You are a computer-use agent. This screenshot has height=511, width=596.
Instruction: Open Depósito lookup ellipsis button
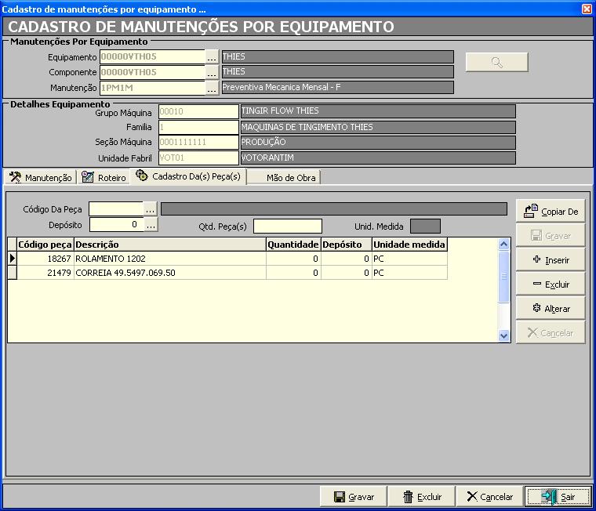tap(151, 225)
